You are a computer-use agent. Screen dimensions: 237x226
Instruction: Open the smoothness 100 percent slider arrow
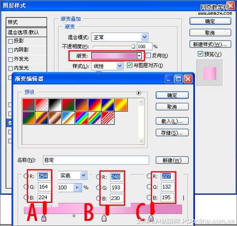coord(77,187)
